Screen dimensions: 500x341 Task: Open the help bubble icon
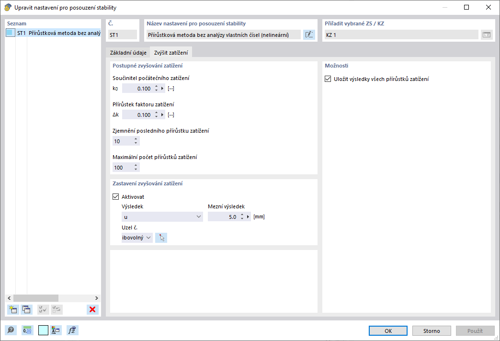click(x=10, y=330)
